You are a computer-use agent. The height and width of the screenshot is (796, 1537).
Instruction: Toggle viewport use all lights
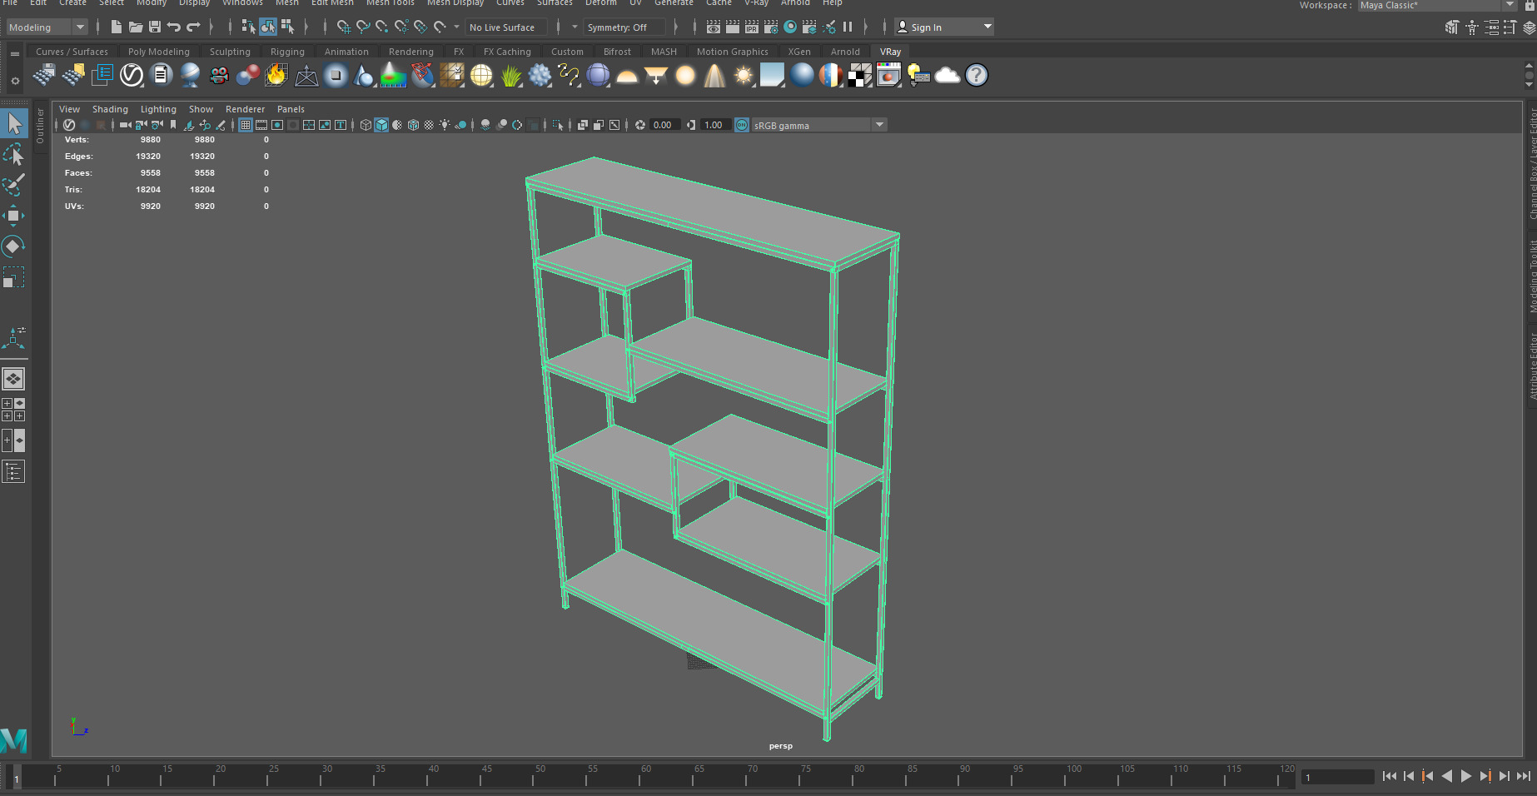(x=445, y=125)
